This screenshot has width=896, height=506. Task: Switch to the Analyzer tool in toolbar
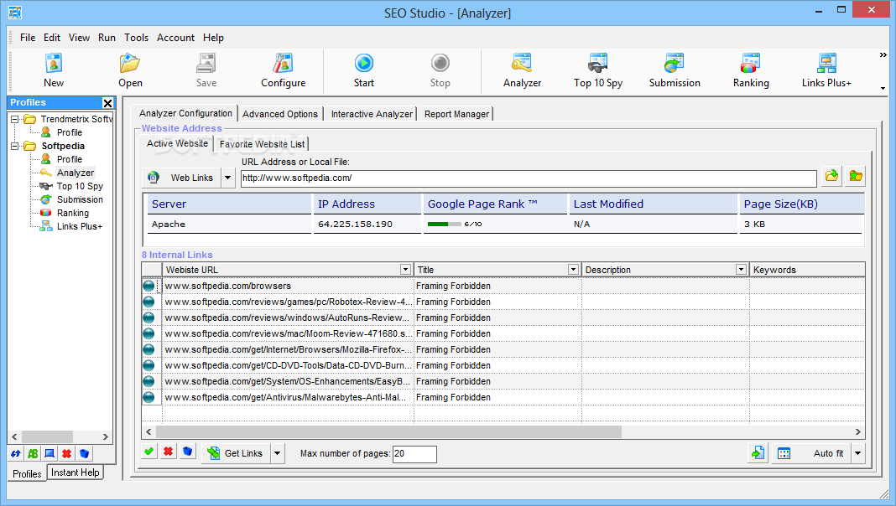[522, 70]
